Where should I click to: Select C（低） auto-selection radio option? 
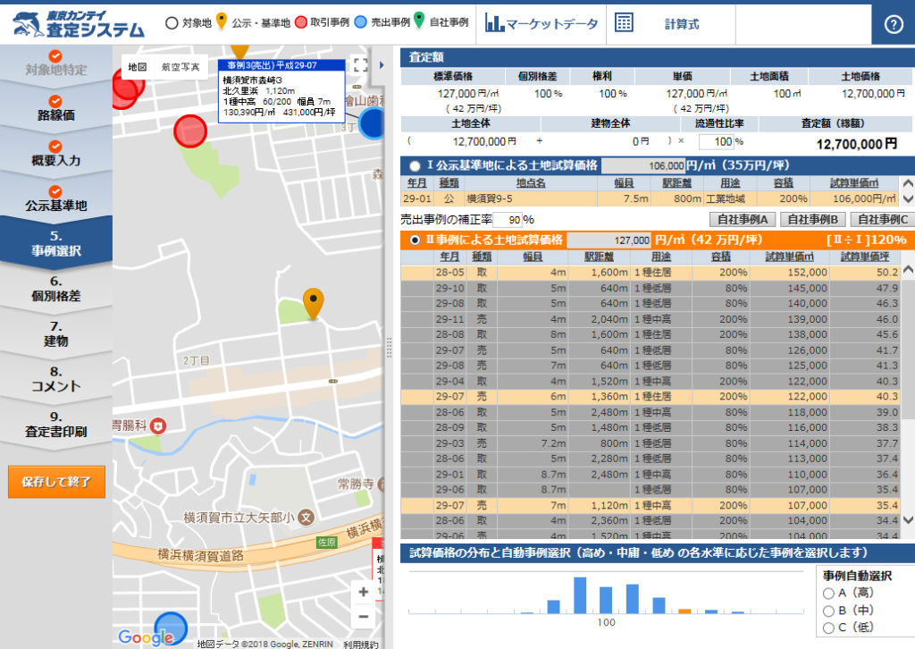pyautogui.click(x=828, y=627)
